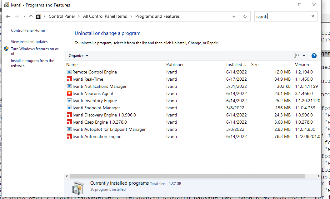The image size is (330, 199).
Task: Sort programs by the Publisher column
Action: [x=175, y=64]
